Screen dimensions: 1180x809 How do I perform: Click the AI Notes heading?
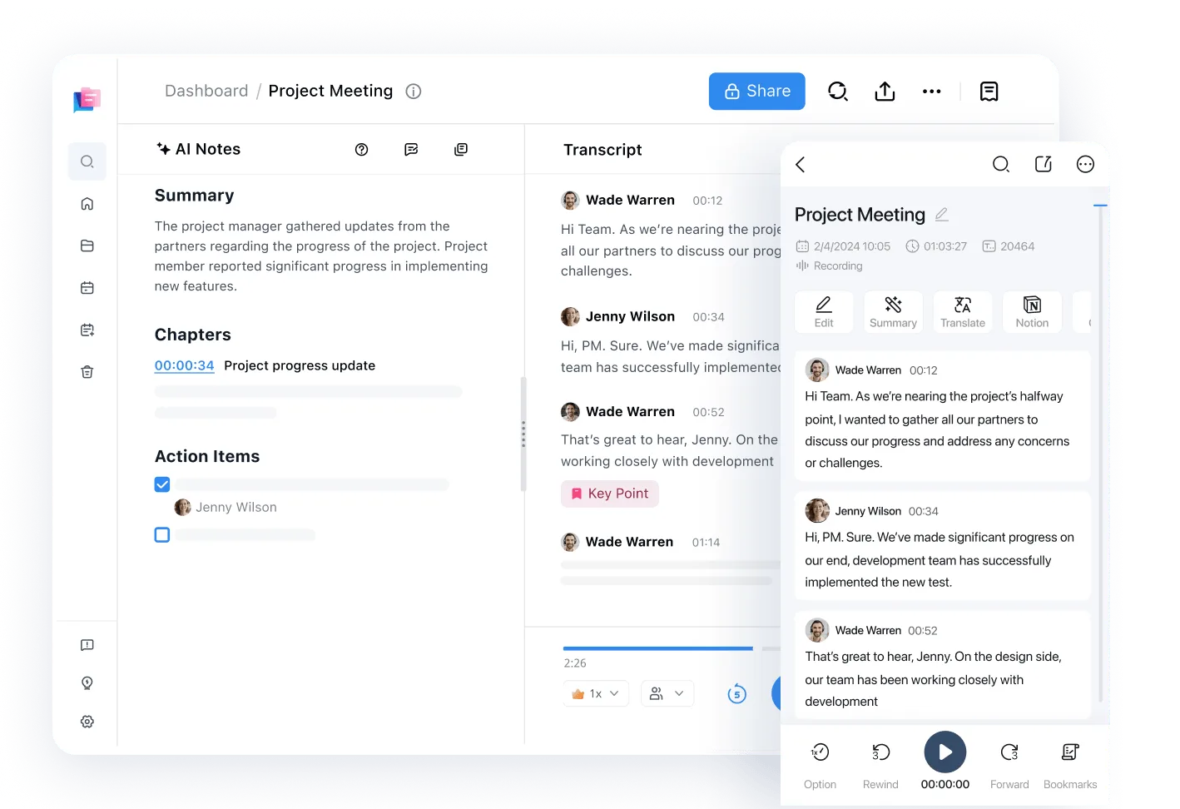coord(199,149)
